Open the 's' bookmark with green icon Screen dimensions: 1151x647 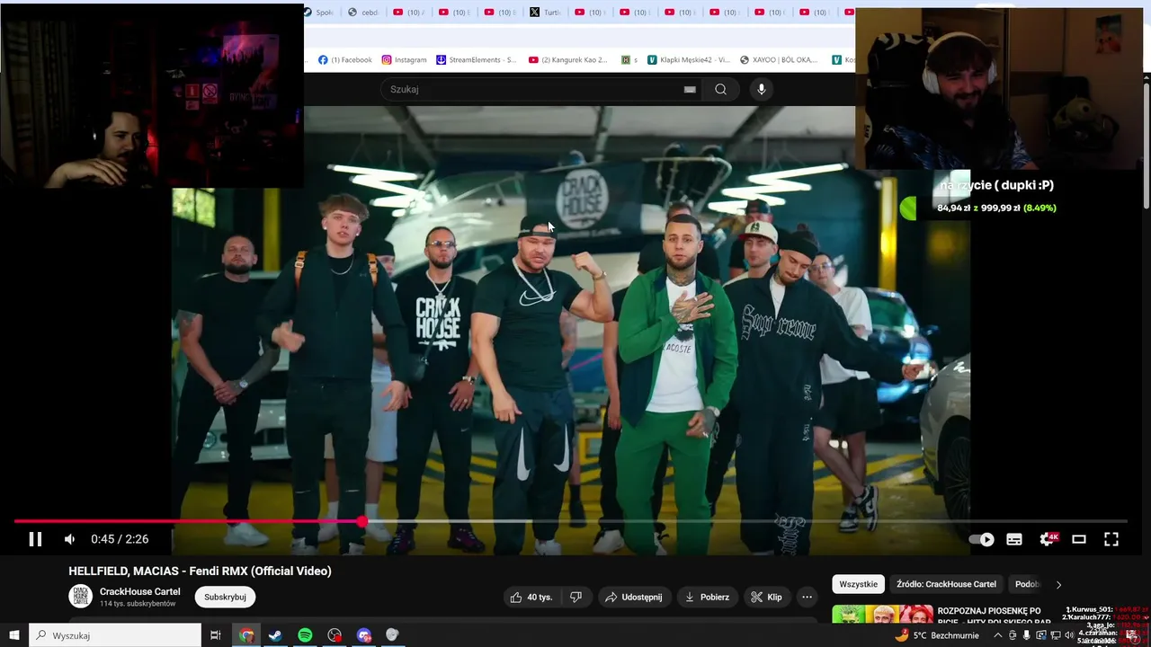point(629,59)
